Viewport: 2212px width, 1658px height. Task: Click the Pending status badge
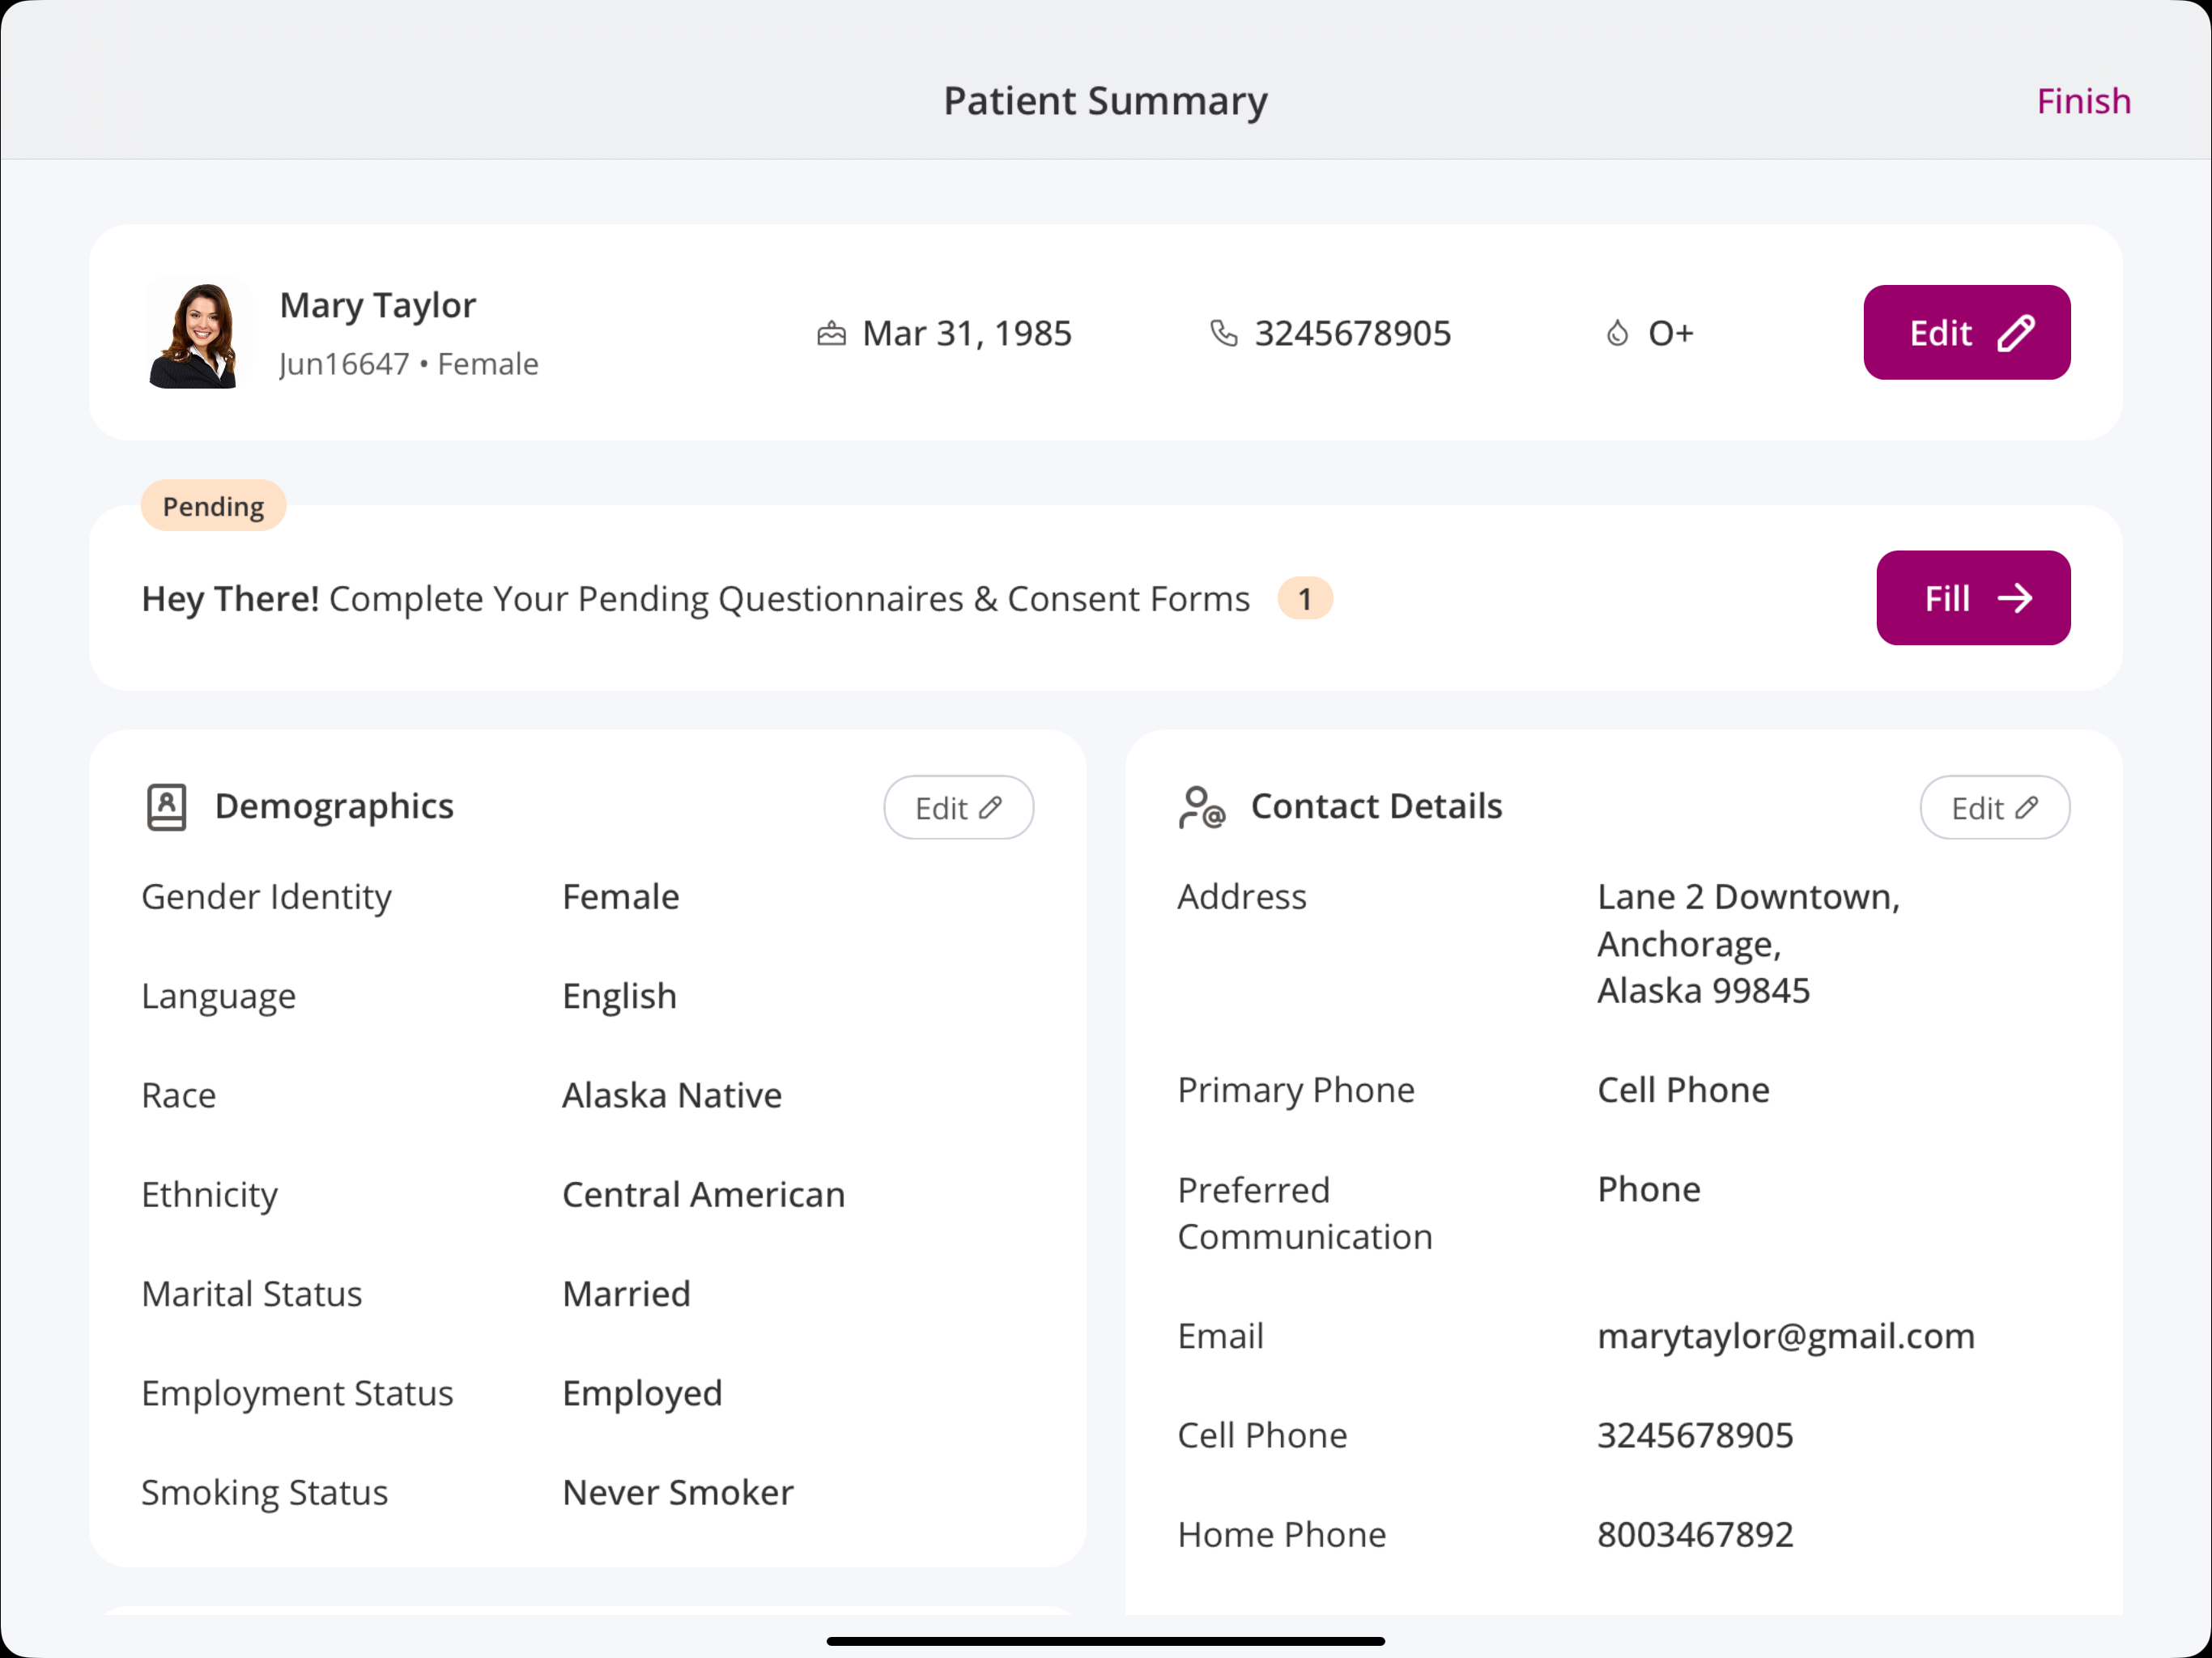coord(212,505)
